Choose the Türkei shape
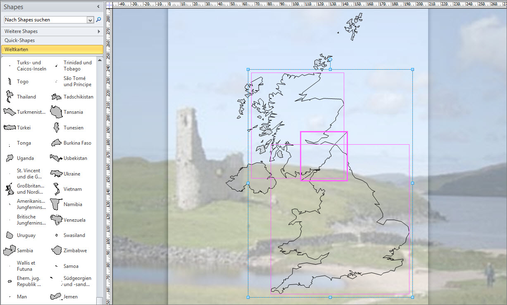This screenshot has height=305, width=507. (9, 128)
